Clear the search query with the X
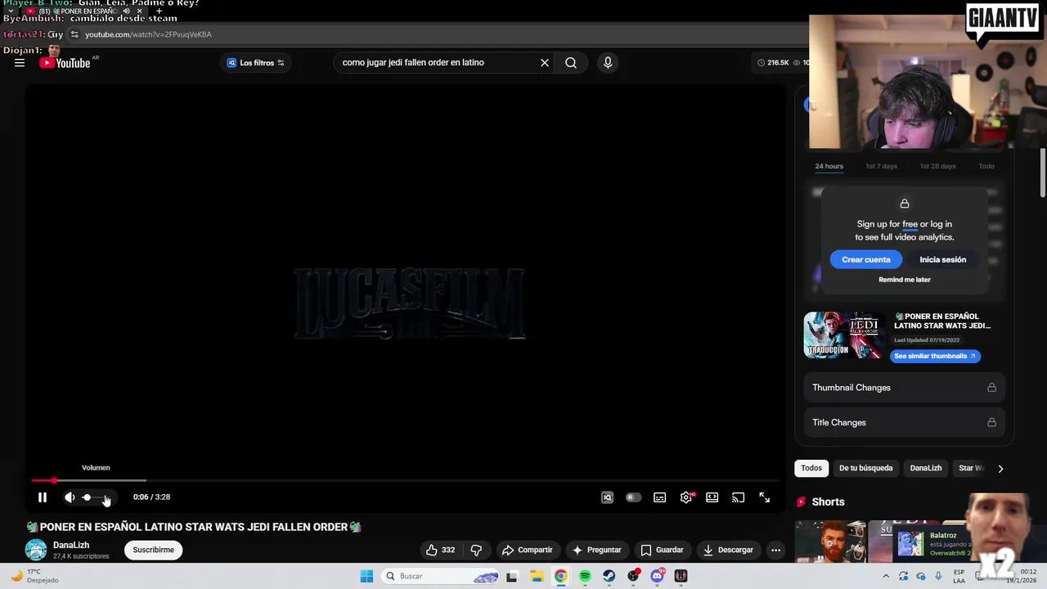Screen dimensions: 1047x589 [545, 62]
